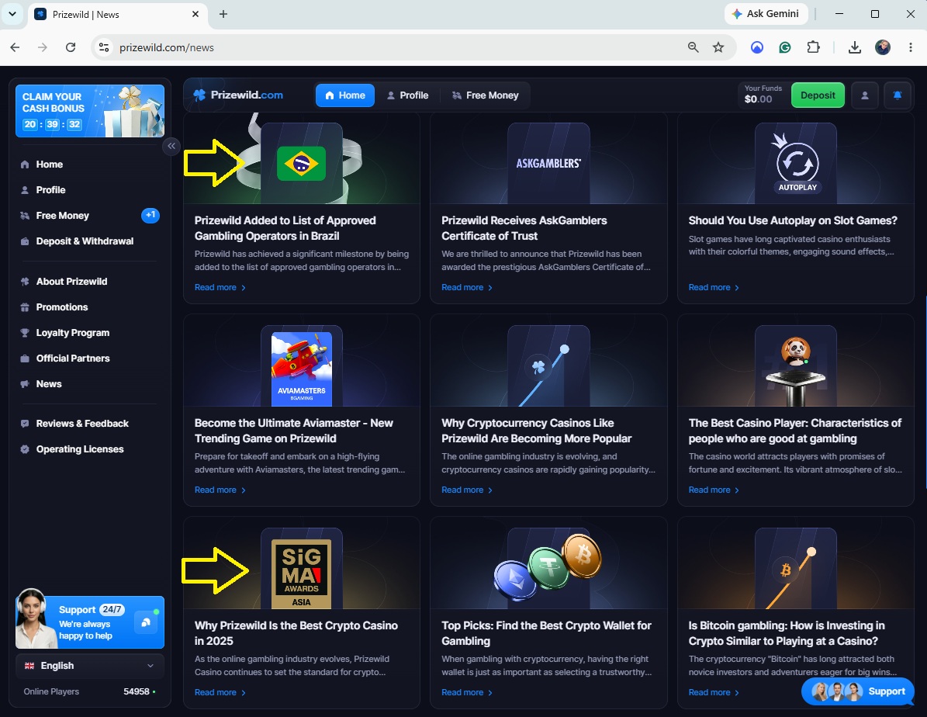Click the user account icon beside Deposit
This screenshot has height=717, width=927.
click(864, 95)
